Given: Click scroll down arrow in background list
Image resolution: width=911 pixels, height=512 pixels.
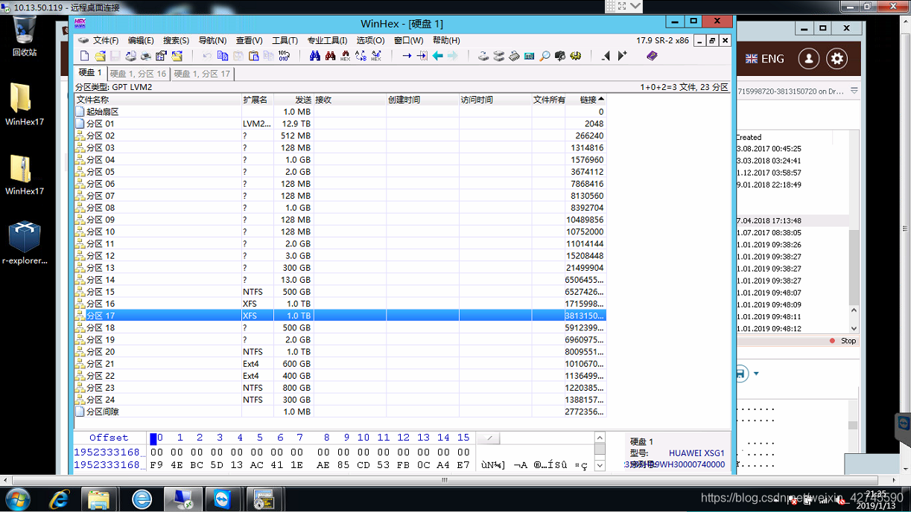Looking at the screenshot, I should pos(854,328).
